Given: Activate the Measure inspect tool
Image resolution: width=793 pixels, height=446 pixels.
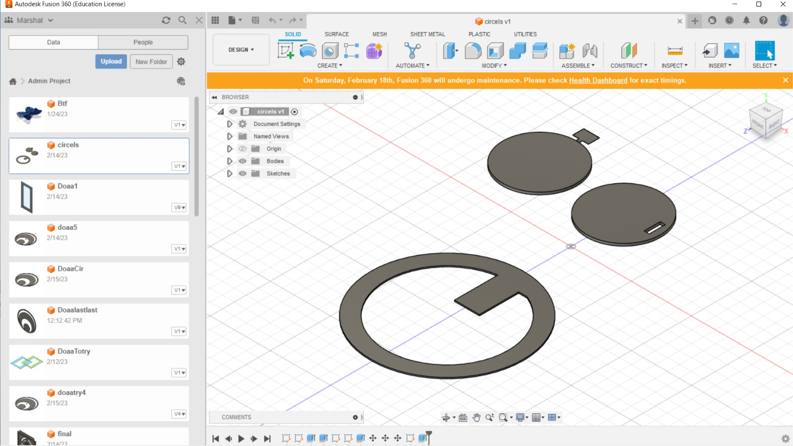Looking at the screenshot, I should tap(675, 51).
